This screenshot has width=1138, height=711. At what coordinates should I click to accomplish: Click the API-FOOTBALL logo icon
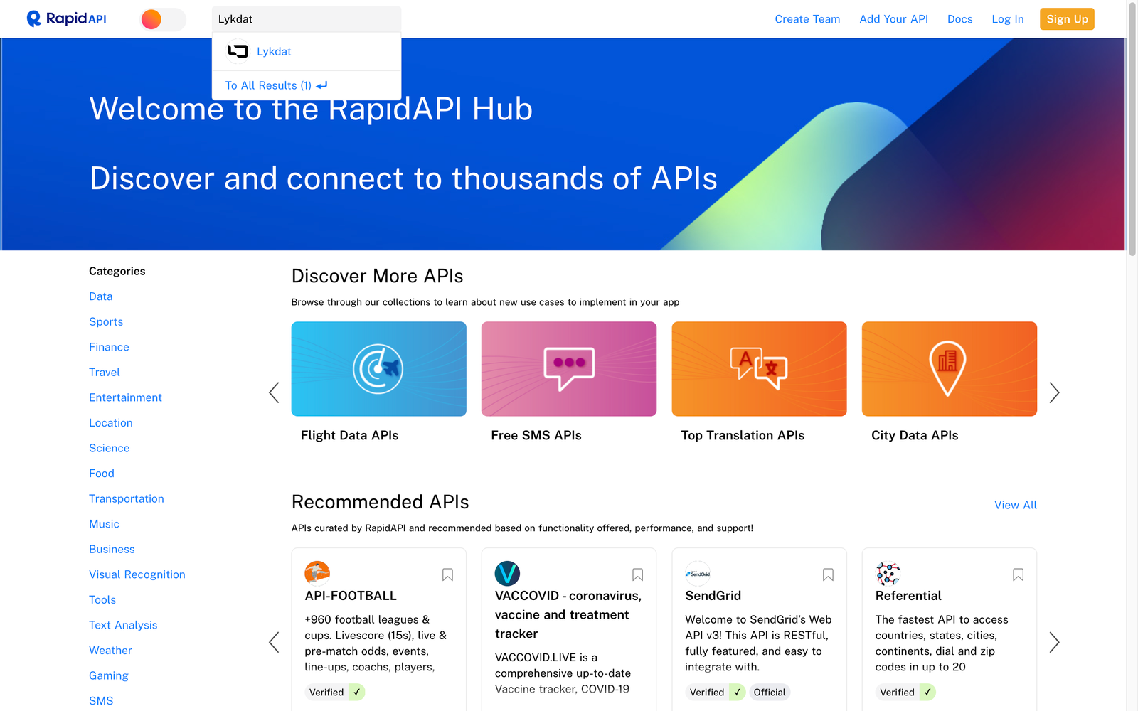tap(317, 573)
